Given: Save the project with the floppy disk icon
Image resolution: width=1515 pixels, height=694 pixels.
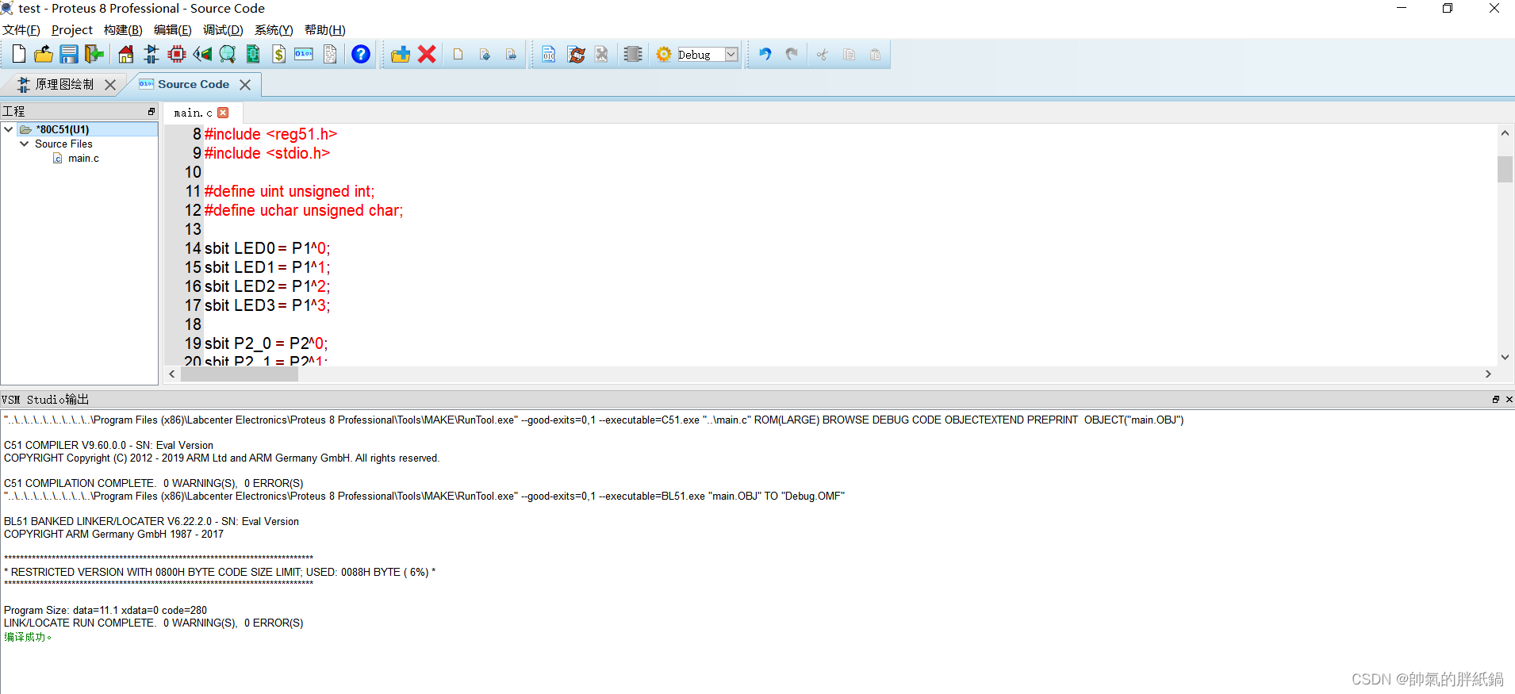Looking at the screenshot, I should [x=69, y=54].
